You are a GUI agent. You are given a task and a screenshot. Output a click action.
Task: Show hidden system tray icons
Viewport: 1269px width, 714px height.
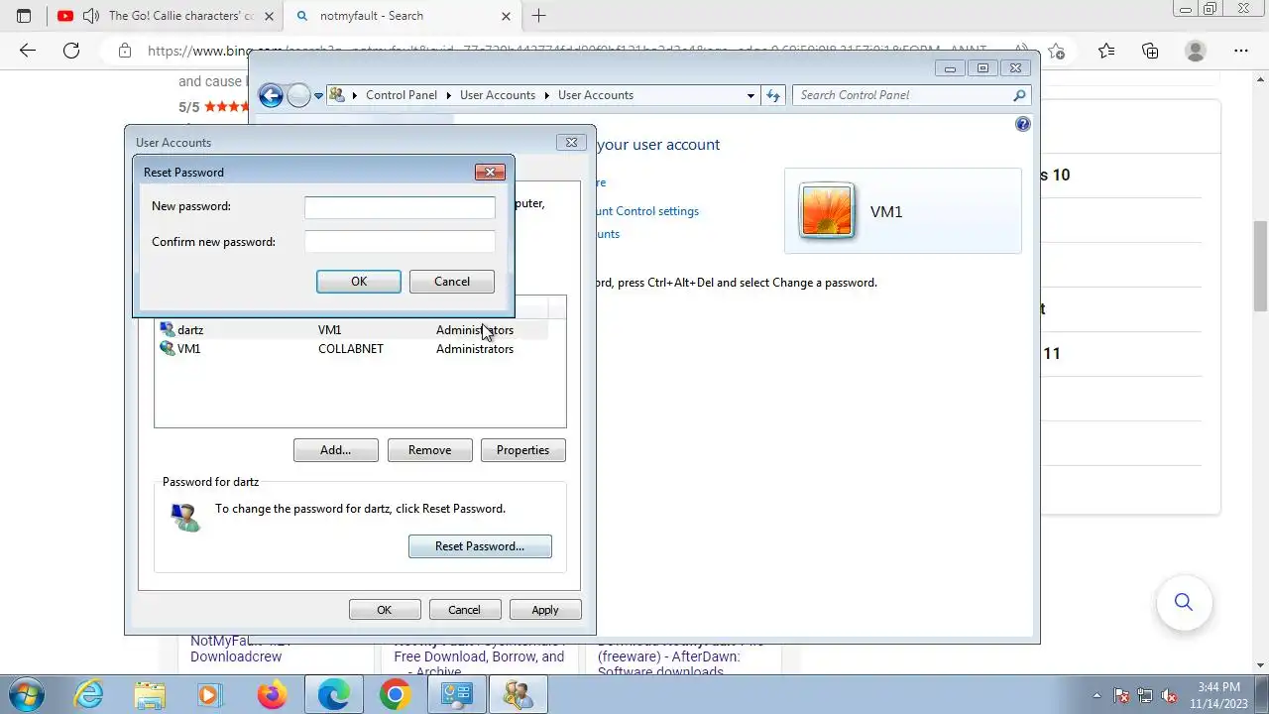[1096, 695]
